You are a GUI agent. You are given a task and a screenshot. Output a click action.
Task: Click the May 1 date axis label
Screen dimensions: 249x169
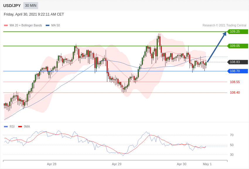[x=207, y=164]
